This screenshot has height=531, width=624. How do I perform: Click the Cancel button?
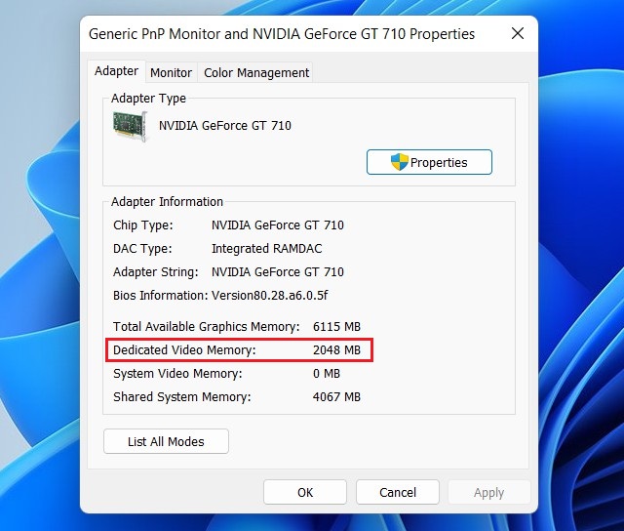[x=398, y=492]
